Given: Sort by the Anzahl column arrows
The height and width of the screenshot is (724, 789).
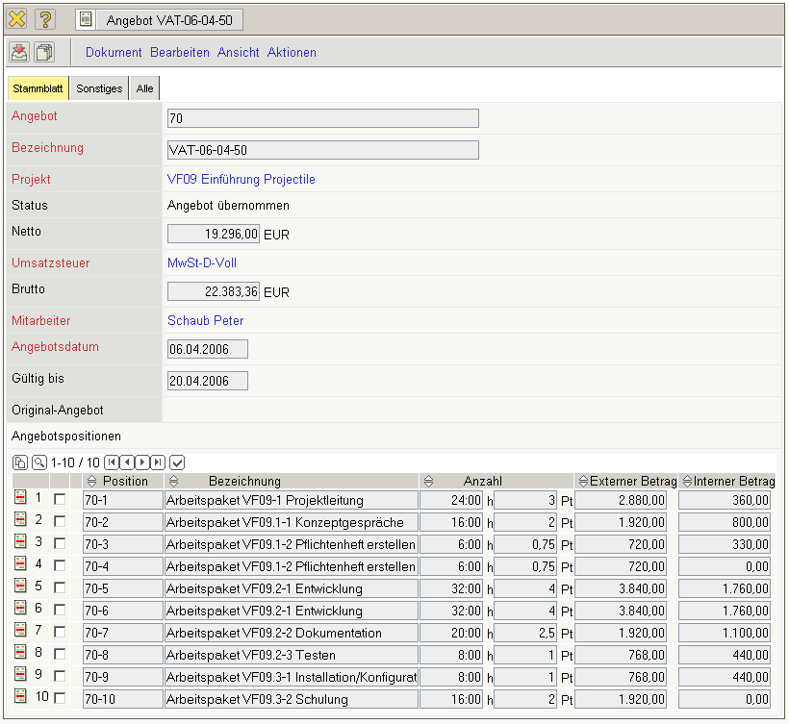Looking at the screenshot, I should (429, 481).
